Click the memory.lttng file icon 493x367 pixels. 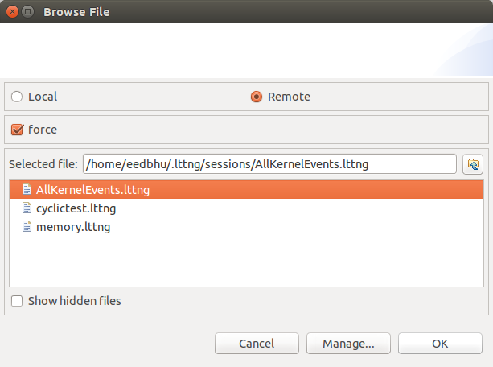pos(26,227)
